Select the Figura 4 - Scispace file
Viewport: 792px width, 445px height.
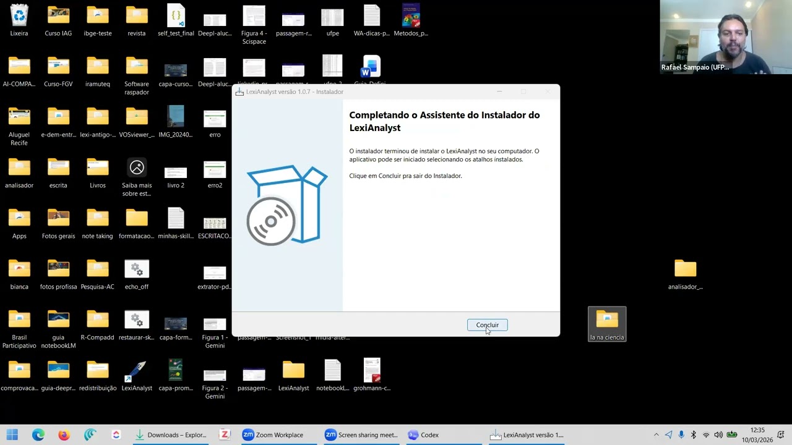tap(254, 25)
